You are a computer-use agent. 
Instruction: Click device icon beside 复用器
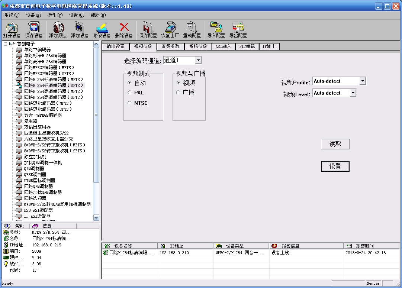tap(19, 121)
